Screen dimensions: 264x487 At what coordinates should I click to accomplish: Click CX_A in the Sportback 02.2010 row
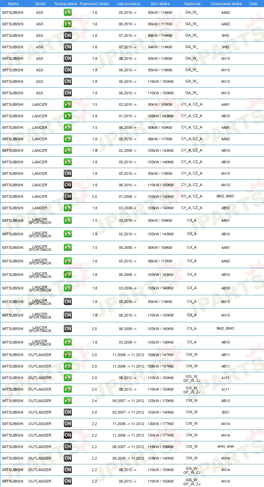coord(192,234)
